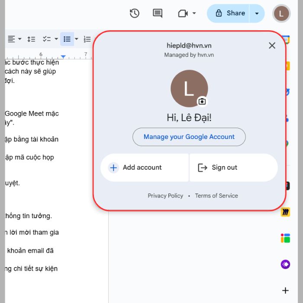Open the Share options dropdown arrow
The image size is (303, 303).
(x=257, y=13)
